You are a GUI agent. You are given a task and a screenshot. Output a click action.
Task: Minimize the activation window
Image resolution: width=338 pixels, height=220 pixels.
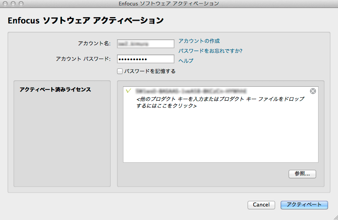pyautogui.click(x=13, y=4)
